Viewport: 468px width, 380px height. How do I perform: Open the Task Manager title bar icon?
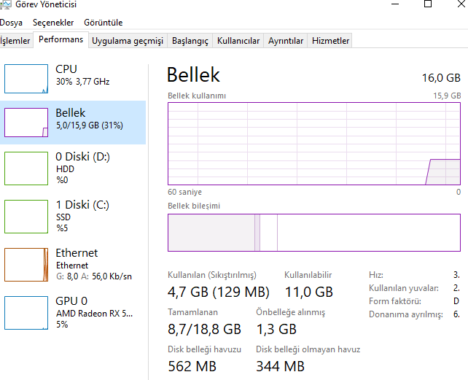(5, 5)
